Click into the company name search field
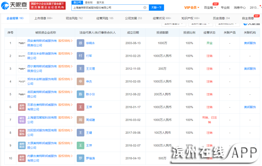 [107, 7]
